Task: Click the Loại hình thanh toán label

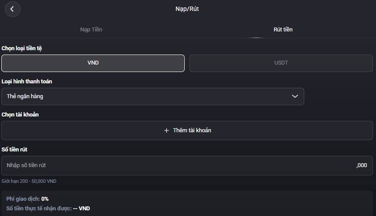Action: 27,82
